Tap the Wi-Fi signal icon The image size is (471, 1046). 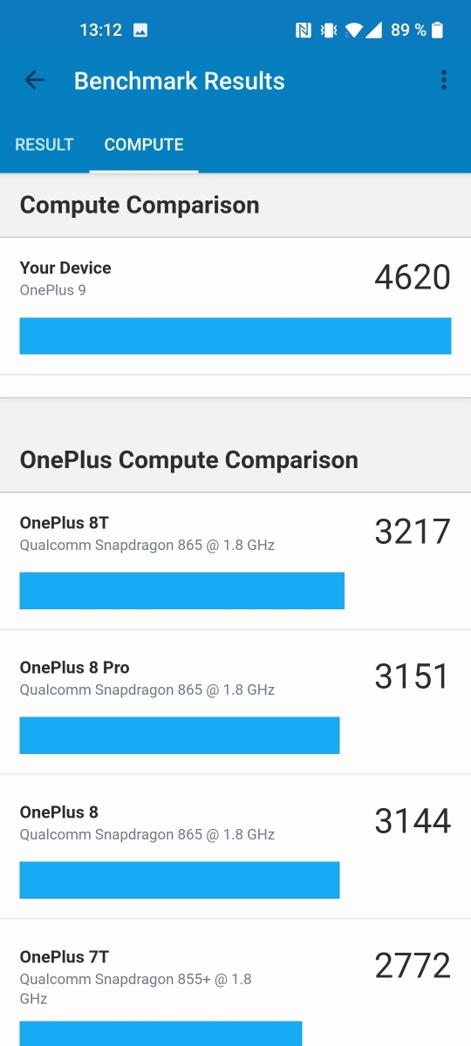(x=353, y=31)
